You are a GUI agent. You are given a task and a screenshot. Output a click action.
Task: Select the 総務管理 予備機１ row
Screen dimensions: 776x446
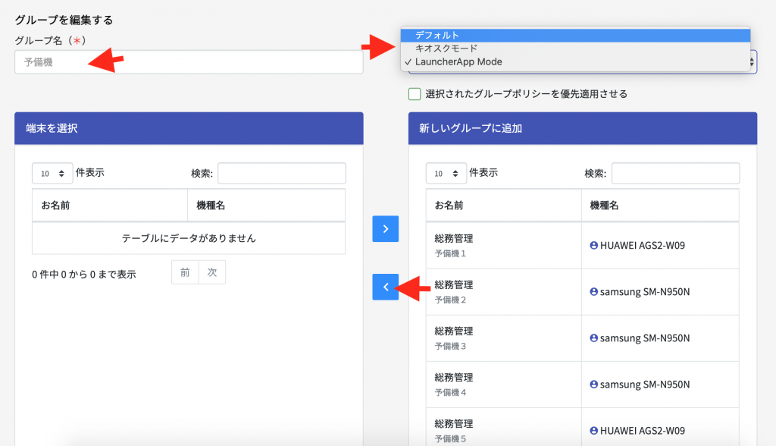[583, 245]
